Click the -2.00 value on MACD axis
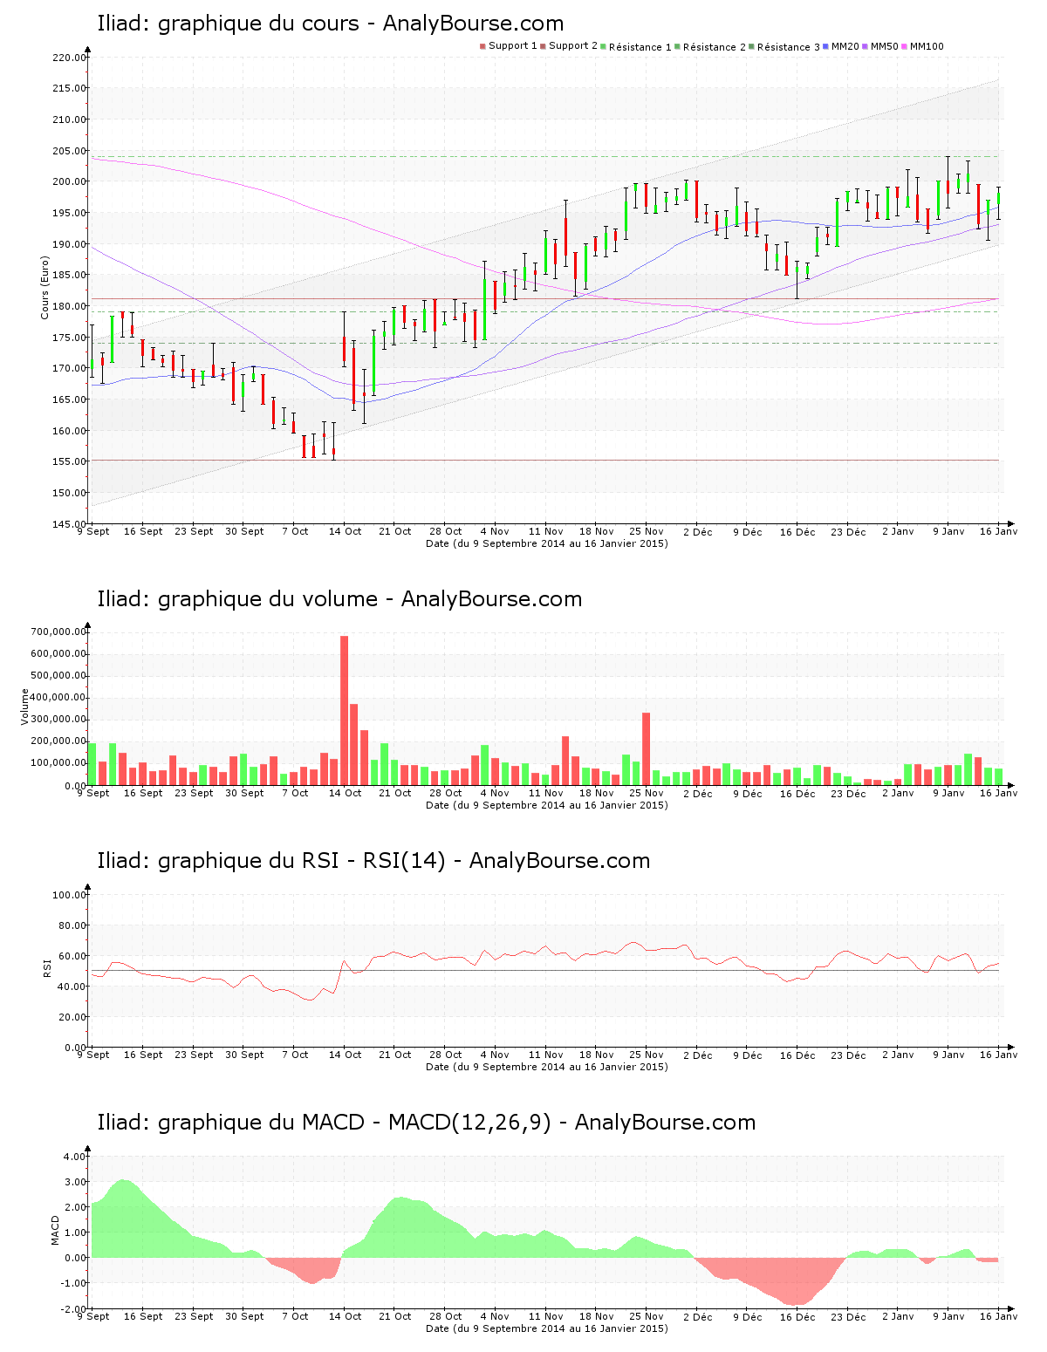The image size is (1047, 1352). (x=73, y=1309)
